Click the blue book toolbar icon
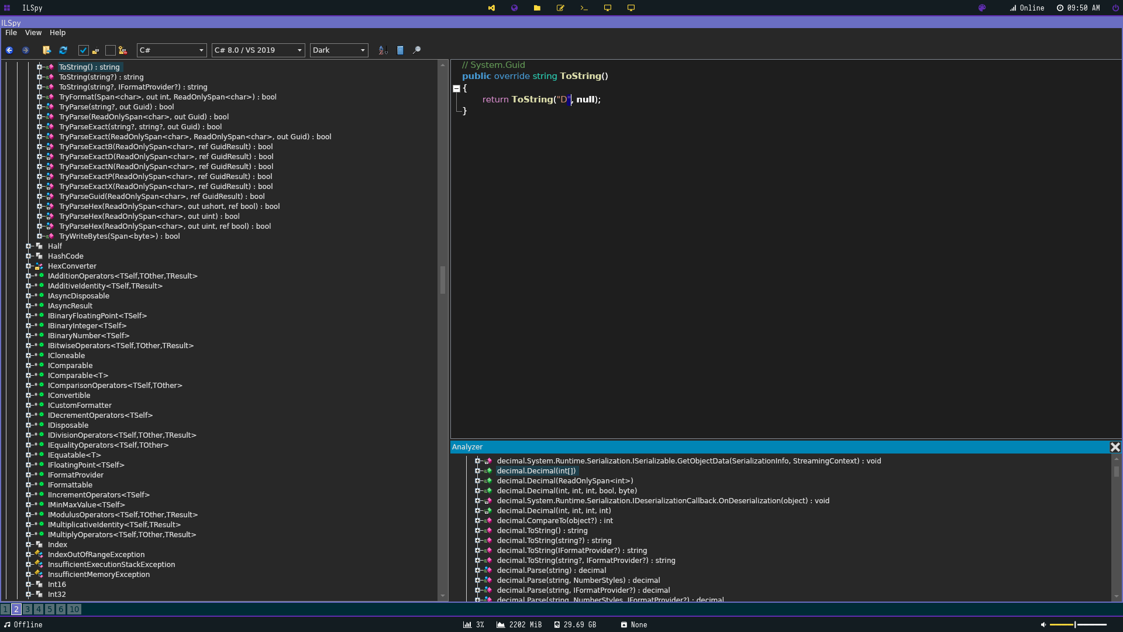Screen dimensions: 1123x632 click(400, 50)
